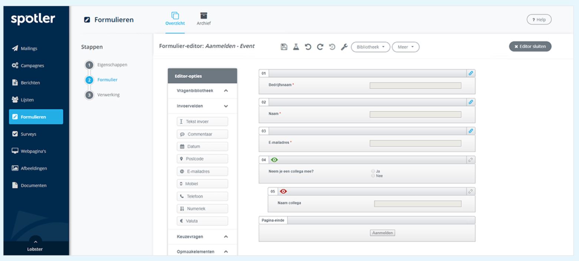Screen dimensions: 579x261
Task: Click the Aanmelden submit button
Action: (382, 233)
